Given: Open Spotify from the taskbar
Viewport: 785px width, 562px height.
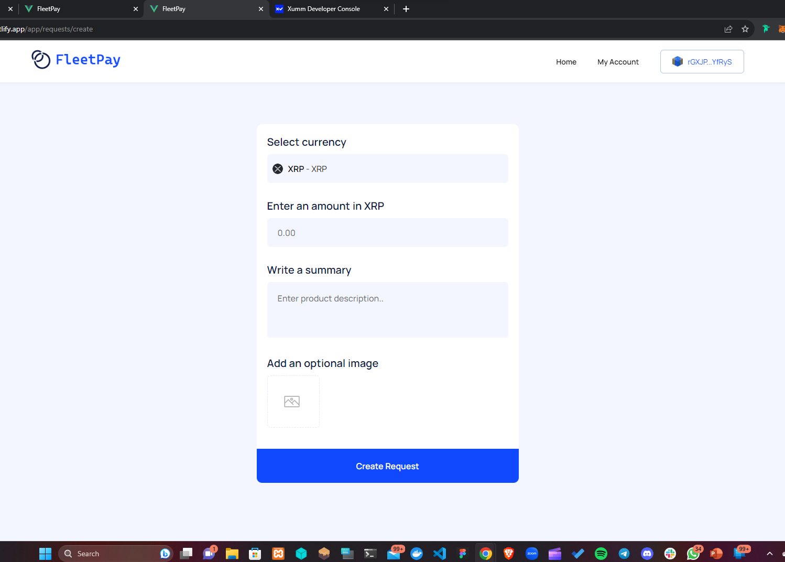Looking at the screenshot, I should [601, 554].
